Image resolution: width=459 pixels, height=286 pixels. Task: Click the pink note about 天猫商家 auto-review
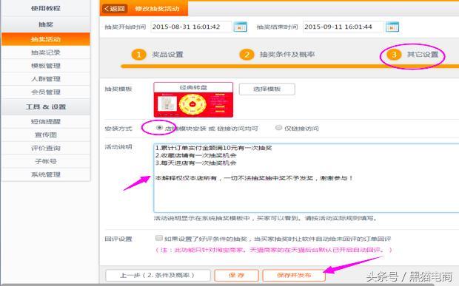(273, 250)
